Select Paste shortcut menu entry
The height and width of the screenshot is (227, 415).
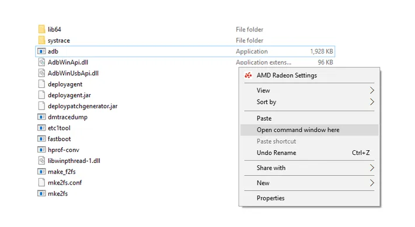(x=309, y=141)
